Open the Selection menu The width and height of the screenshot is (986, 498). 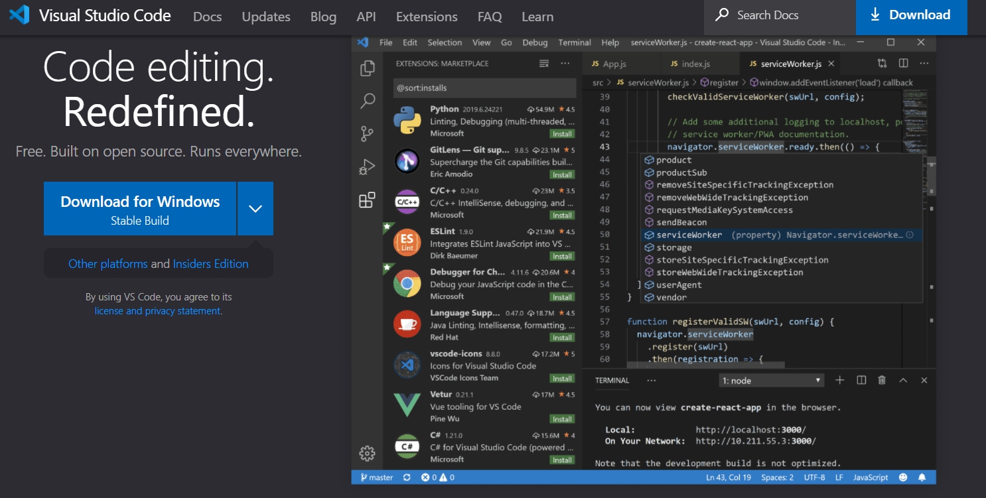click(x=445, y=42)
